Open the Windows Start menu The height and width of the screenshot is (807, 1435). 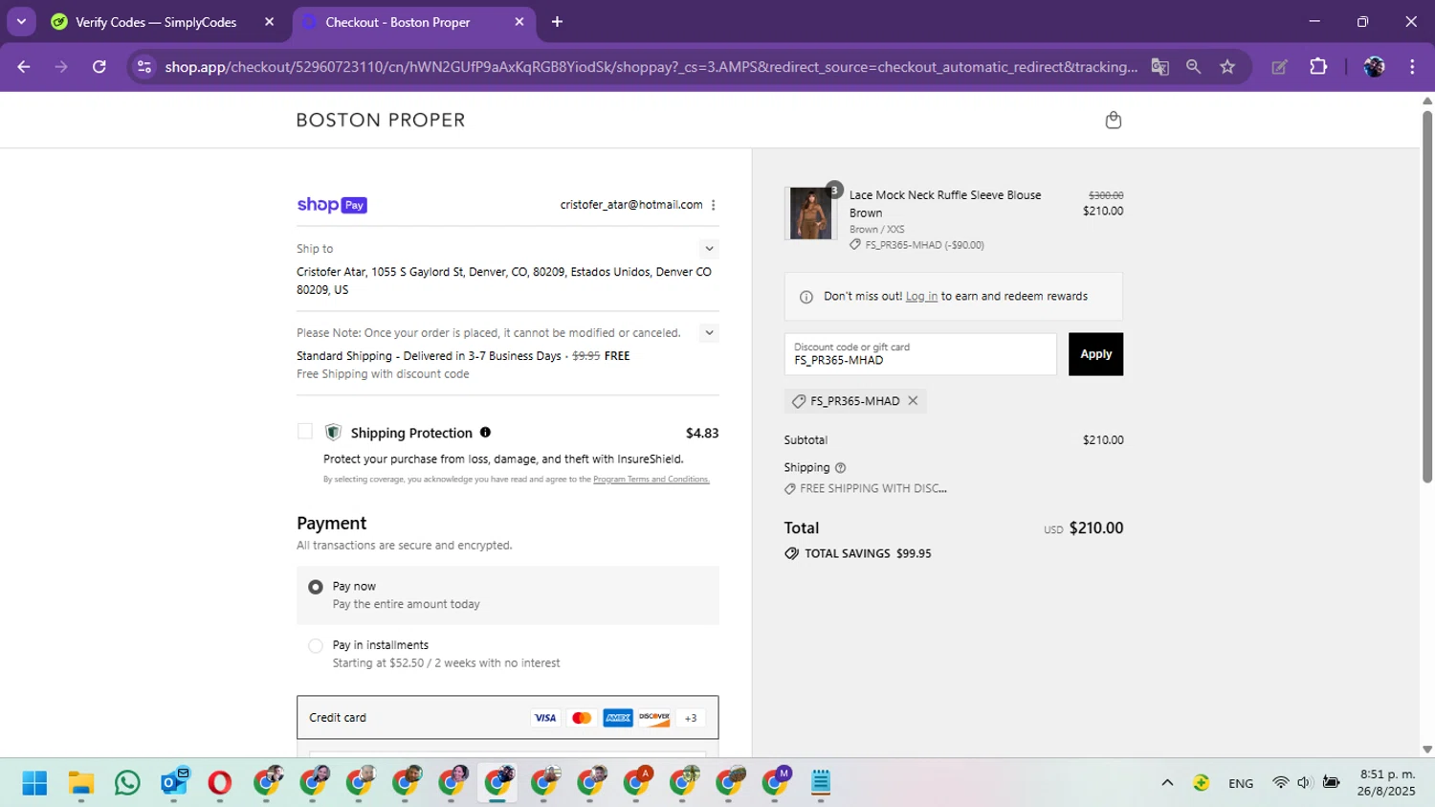click(34, 783)
